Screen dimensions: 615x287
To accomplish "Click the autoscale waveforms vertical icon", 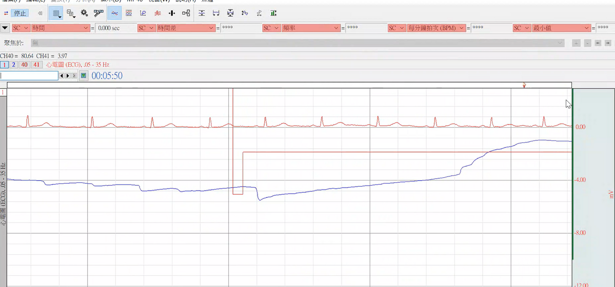I will coord(202,13).
